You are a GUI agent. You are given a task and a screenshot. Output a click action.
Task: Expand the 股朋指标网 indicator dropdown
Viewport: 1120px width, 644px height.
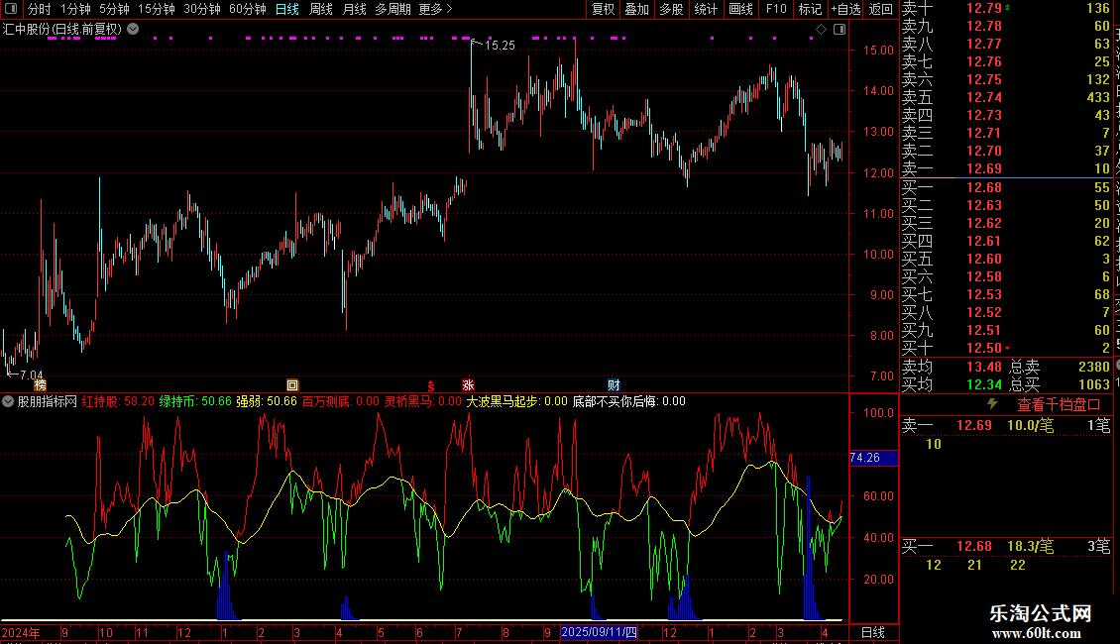[8, 401]
